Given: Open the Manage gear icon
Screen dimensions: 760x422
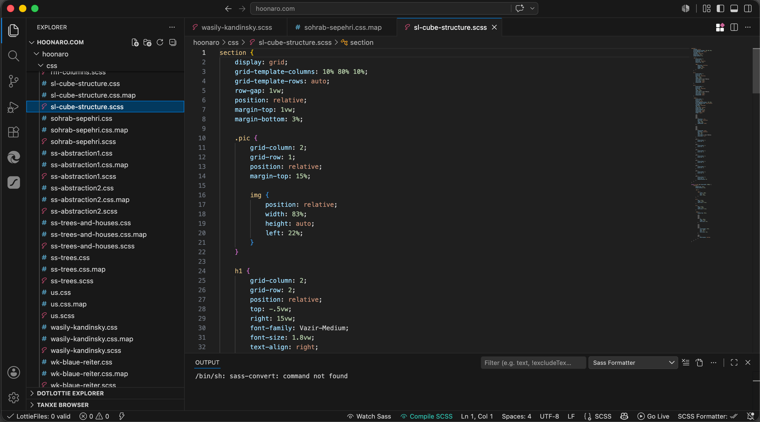Looking at the screenshot, I should pos(13,398).
